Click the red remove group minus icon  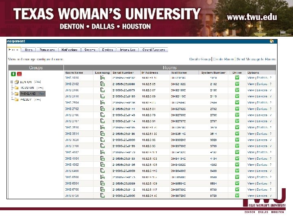(19, 74)
